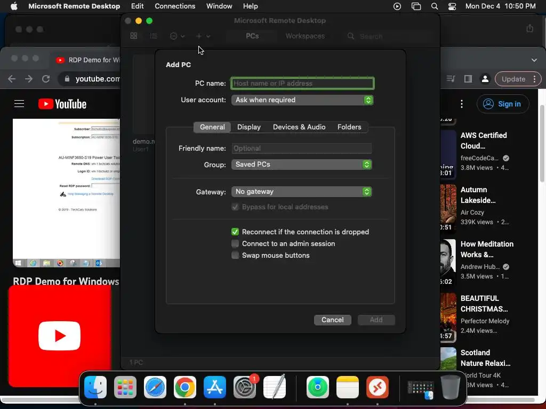Select the Workspaces tab
546x409 pixels.
point(305,36)
